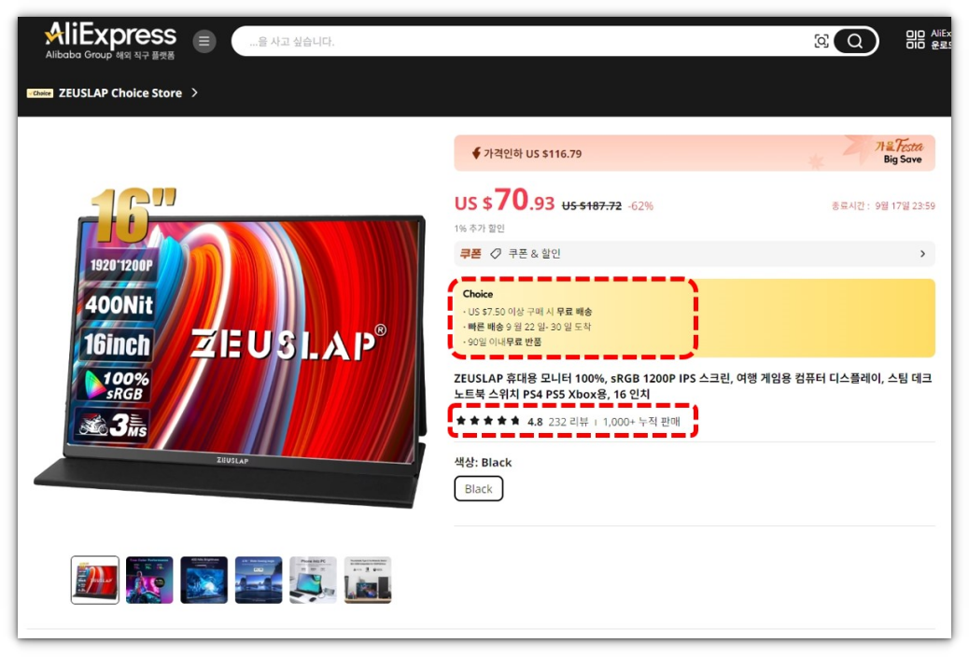Screen dimensions: 969x657
Task: Expand the coupon & discount chevron
Action: click(x=922, y=254)
